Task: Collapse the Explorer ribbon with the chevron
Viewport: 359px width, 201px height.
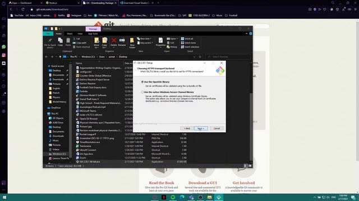Action: pos(246,33)
